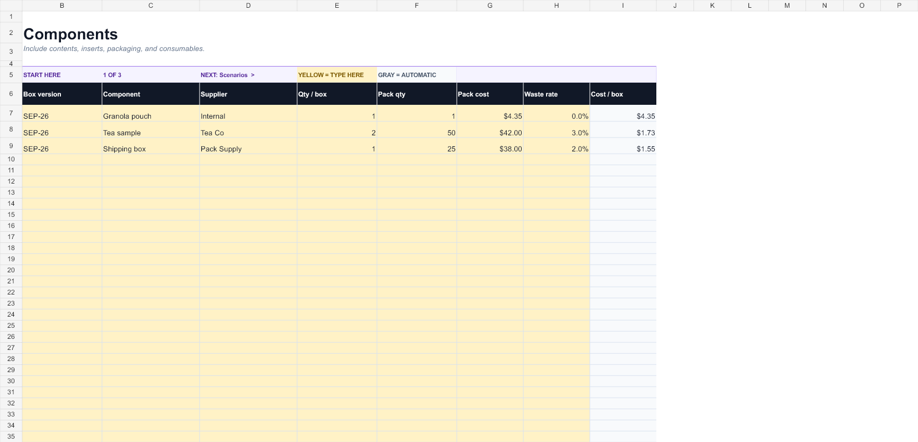Image resolution: width=918 pixels, height=442 pixels.
Task: Select the 'Components' title cell
Action: [70, 34]
